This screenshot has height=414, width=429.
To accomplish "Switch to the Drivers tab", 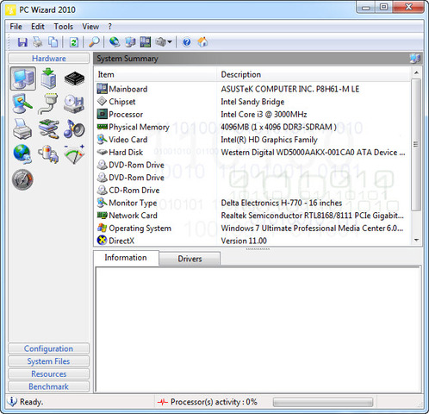I will (x=190, y=259).
